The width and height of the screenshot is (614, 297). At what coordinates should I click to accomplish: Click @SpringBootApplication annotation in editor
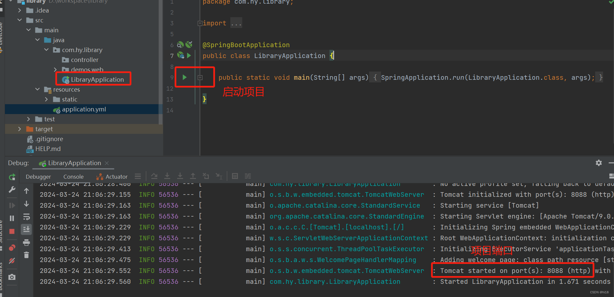246,45
